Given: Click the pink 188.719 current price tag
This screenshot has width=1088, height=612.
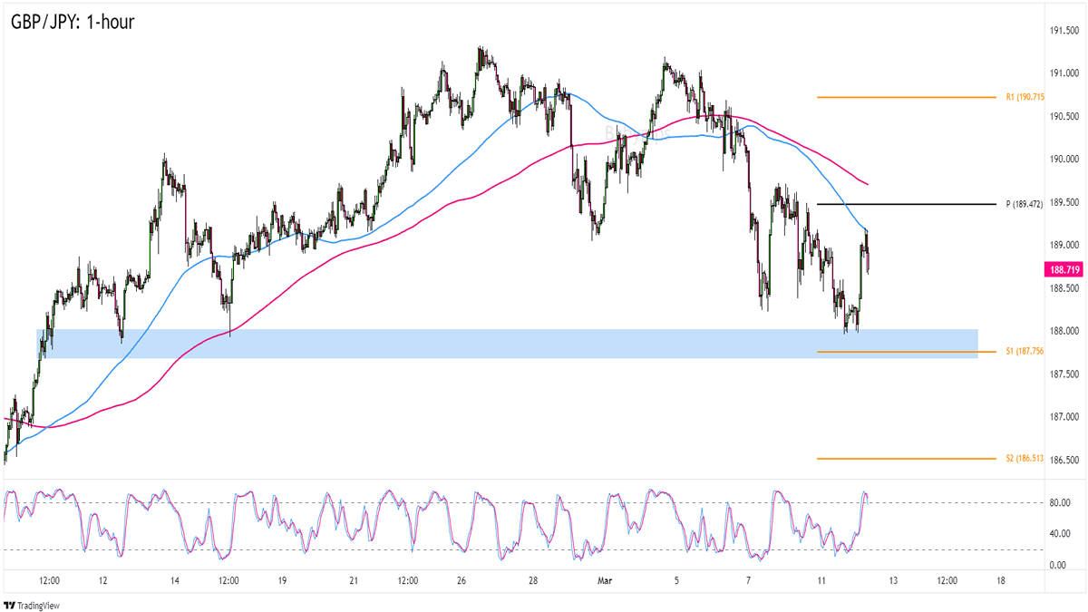Looking at the screenshot, I should (x=1063, y=269).
